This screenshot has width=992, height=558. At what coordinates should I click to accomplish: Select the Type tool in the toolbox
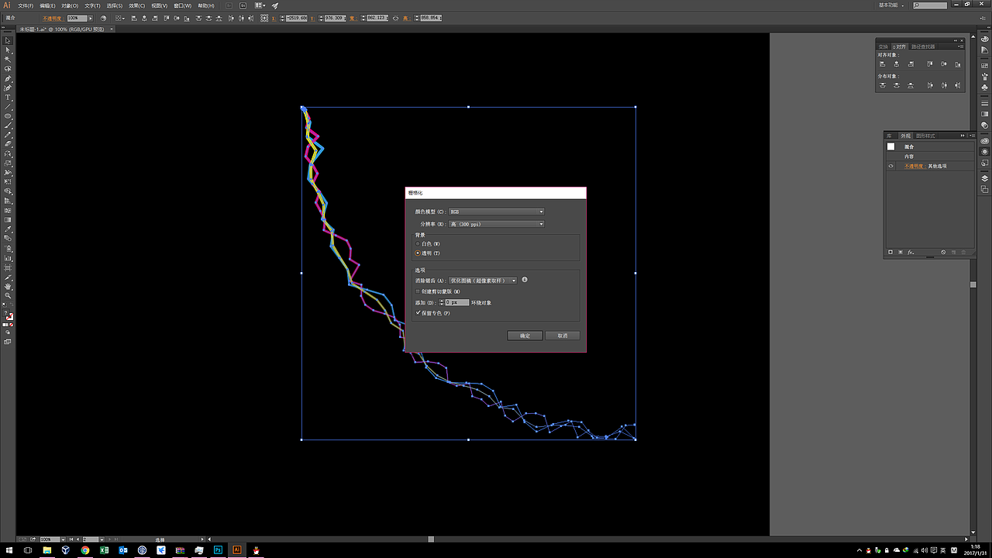(x=8, y=98)
